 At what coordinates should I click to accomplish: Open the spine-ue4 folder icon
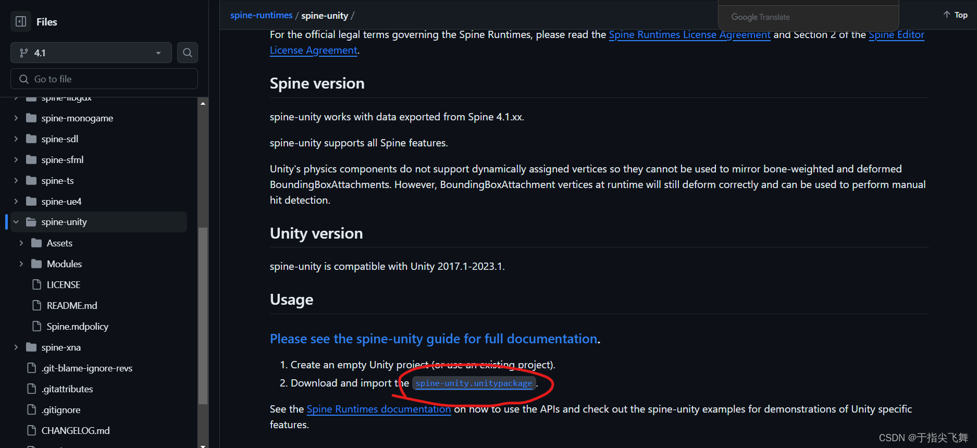click(x=31, y=202)
